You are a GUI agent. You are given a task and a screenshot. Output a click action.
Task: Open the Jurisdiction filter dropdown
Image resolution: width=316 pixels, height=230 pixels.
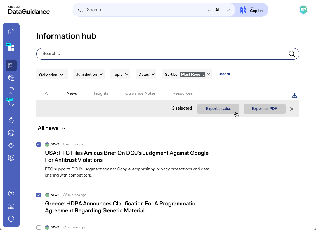click(89, 74)
